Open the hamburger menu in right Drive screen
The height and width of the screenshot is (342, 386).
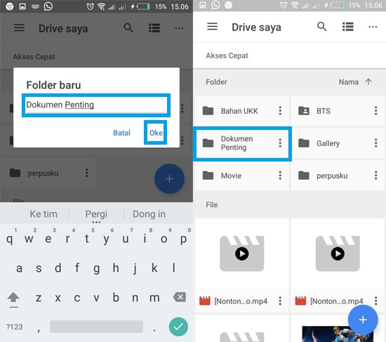(x=212, y=27)
